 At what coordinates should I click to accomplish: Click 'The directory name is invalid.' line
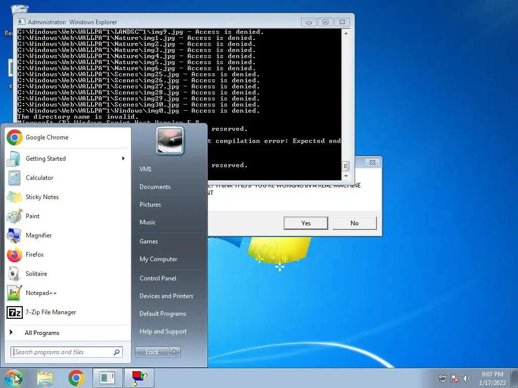pos(77,117)
